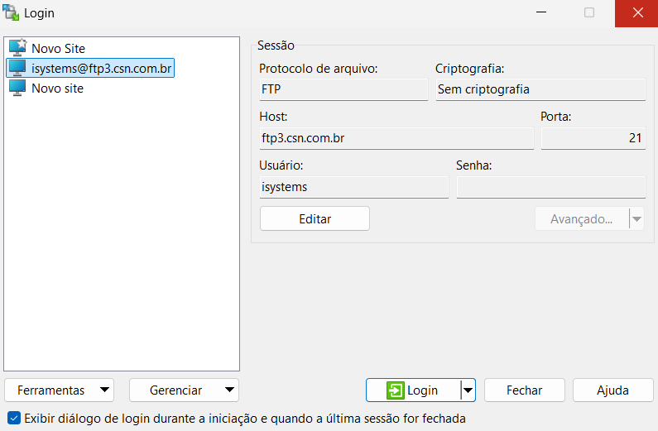Open Ajuda help button
Viewport: 658px width, 431px height.
(612, 390)
